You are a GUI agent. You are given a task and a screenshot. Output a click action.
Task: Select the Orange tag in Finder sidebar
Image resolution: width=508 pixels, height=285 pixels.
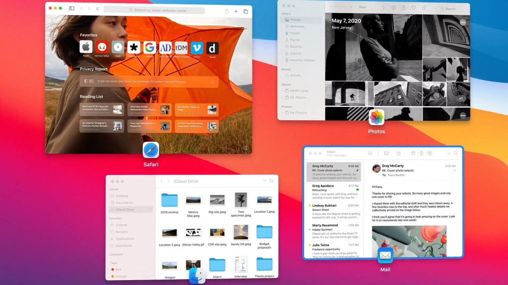[x=119, y=277]
